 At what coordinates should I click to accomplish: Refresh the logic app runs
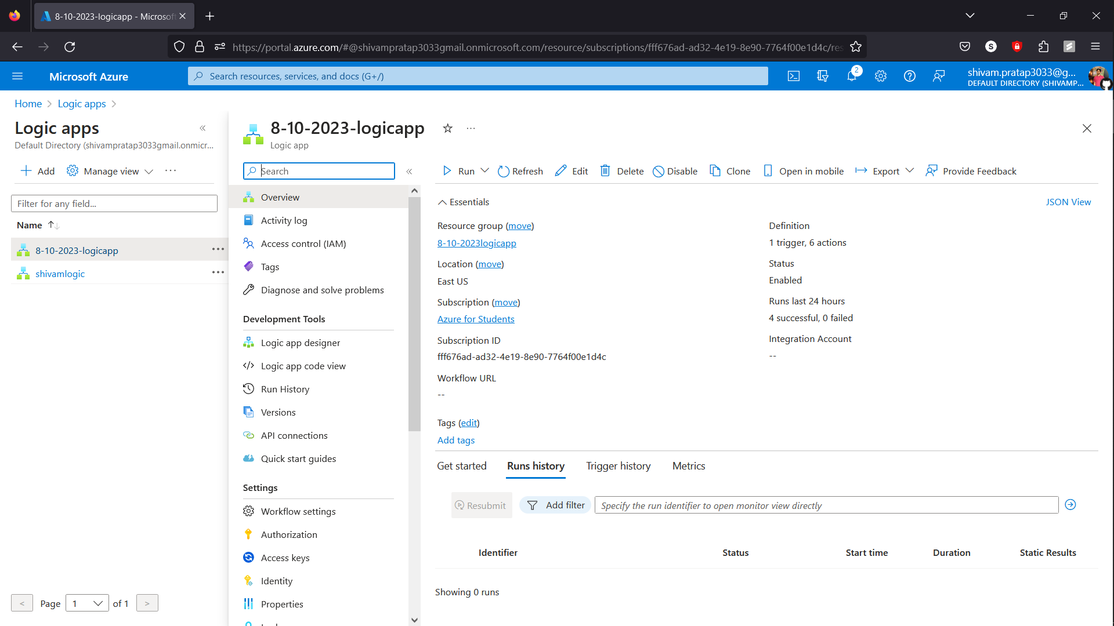(520, 171)
